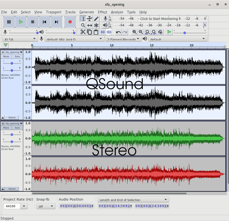The width and height of the screenshot is (229, 221).
Task: Click the Zoom Out icon
Action: [x=141, y=32]
